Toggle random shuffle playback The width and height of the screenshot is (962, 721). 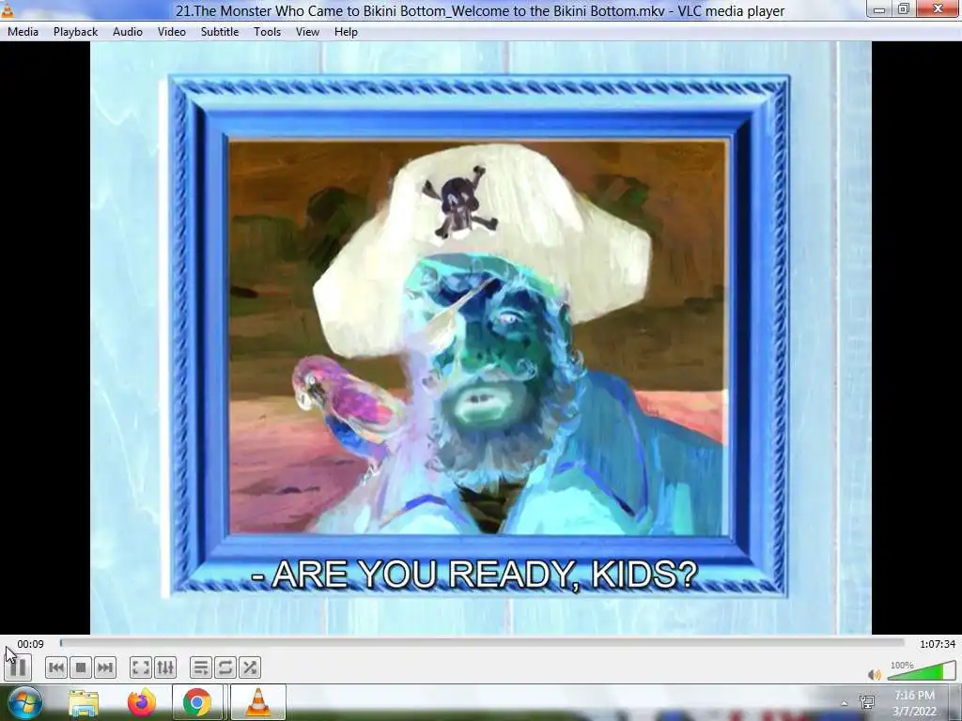pos(250,667)
